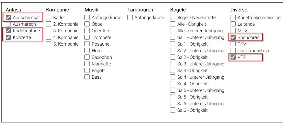Uncheck the Ausschiesset checkbox
283x125 pixels.
click(8, 18)
